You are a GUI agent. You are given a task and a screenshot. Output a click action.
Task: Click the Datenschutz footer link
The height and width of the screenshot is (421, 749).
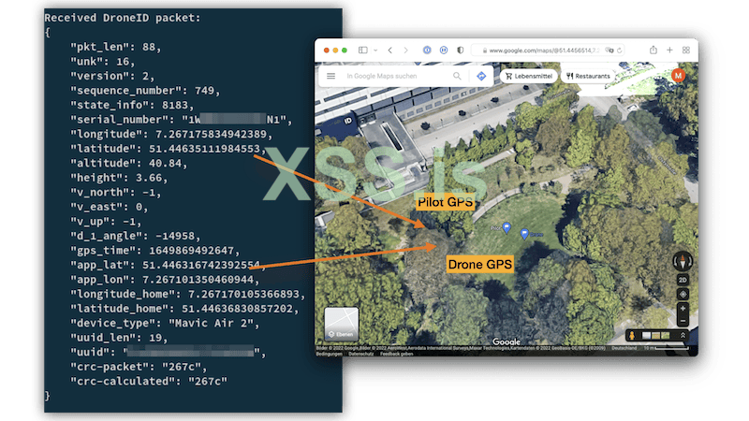pyautogui.click(x=361, y=355)
